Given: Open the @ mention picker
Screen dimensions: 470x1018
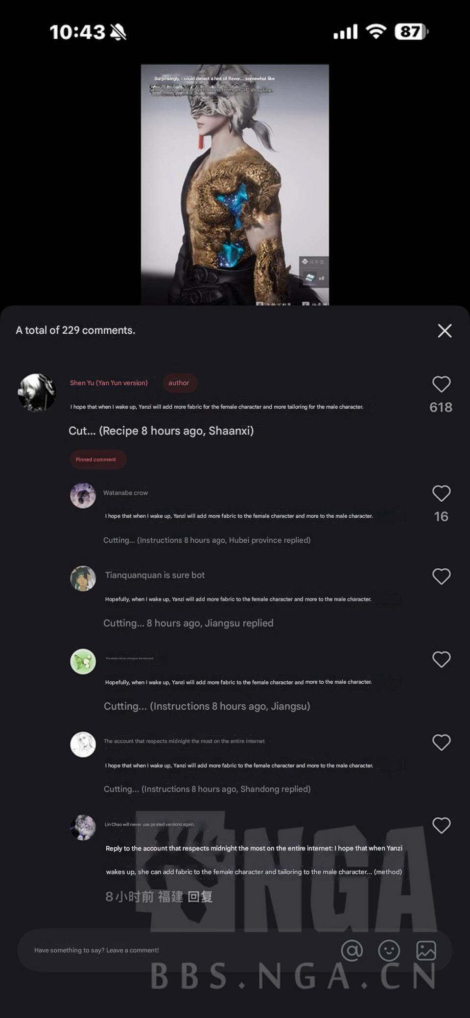Looking at the screenshot, I should (x=352, y=950).
